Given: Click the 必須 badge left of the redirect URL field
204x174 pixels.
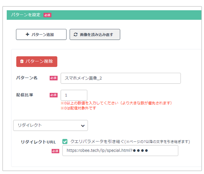Looking at the screenshot, I should click(x=55, y=151).
